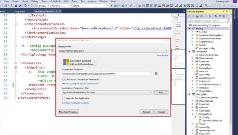Close the ServiceManifest.xml tab

pyautogui.click(x=60, y=11)
